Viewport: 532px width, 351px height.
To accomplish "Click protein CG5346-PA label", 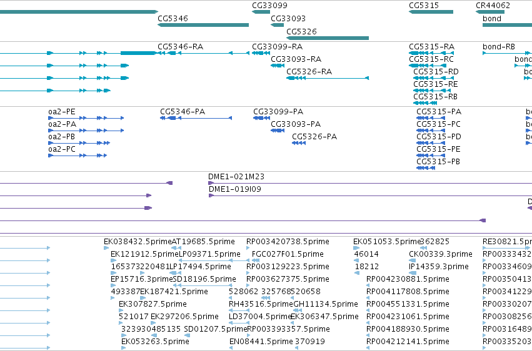I will click(183, 111).
